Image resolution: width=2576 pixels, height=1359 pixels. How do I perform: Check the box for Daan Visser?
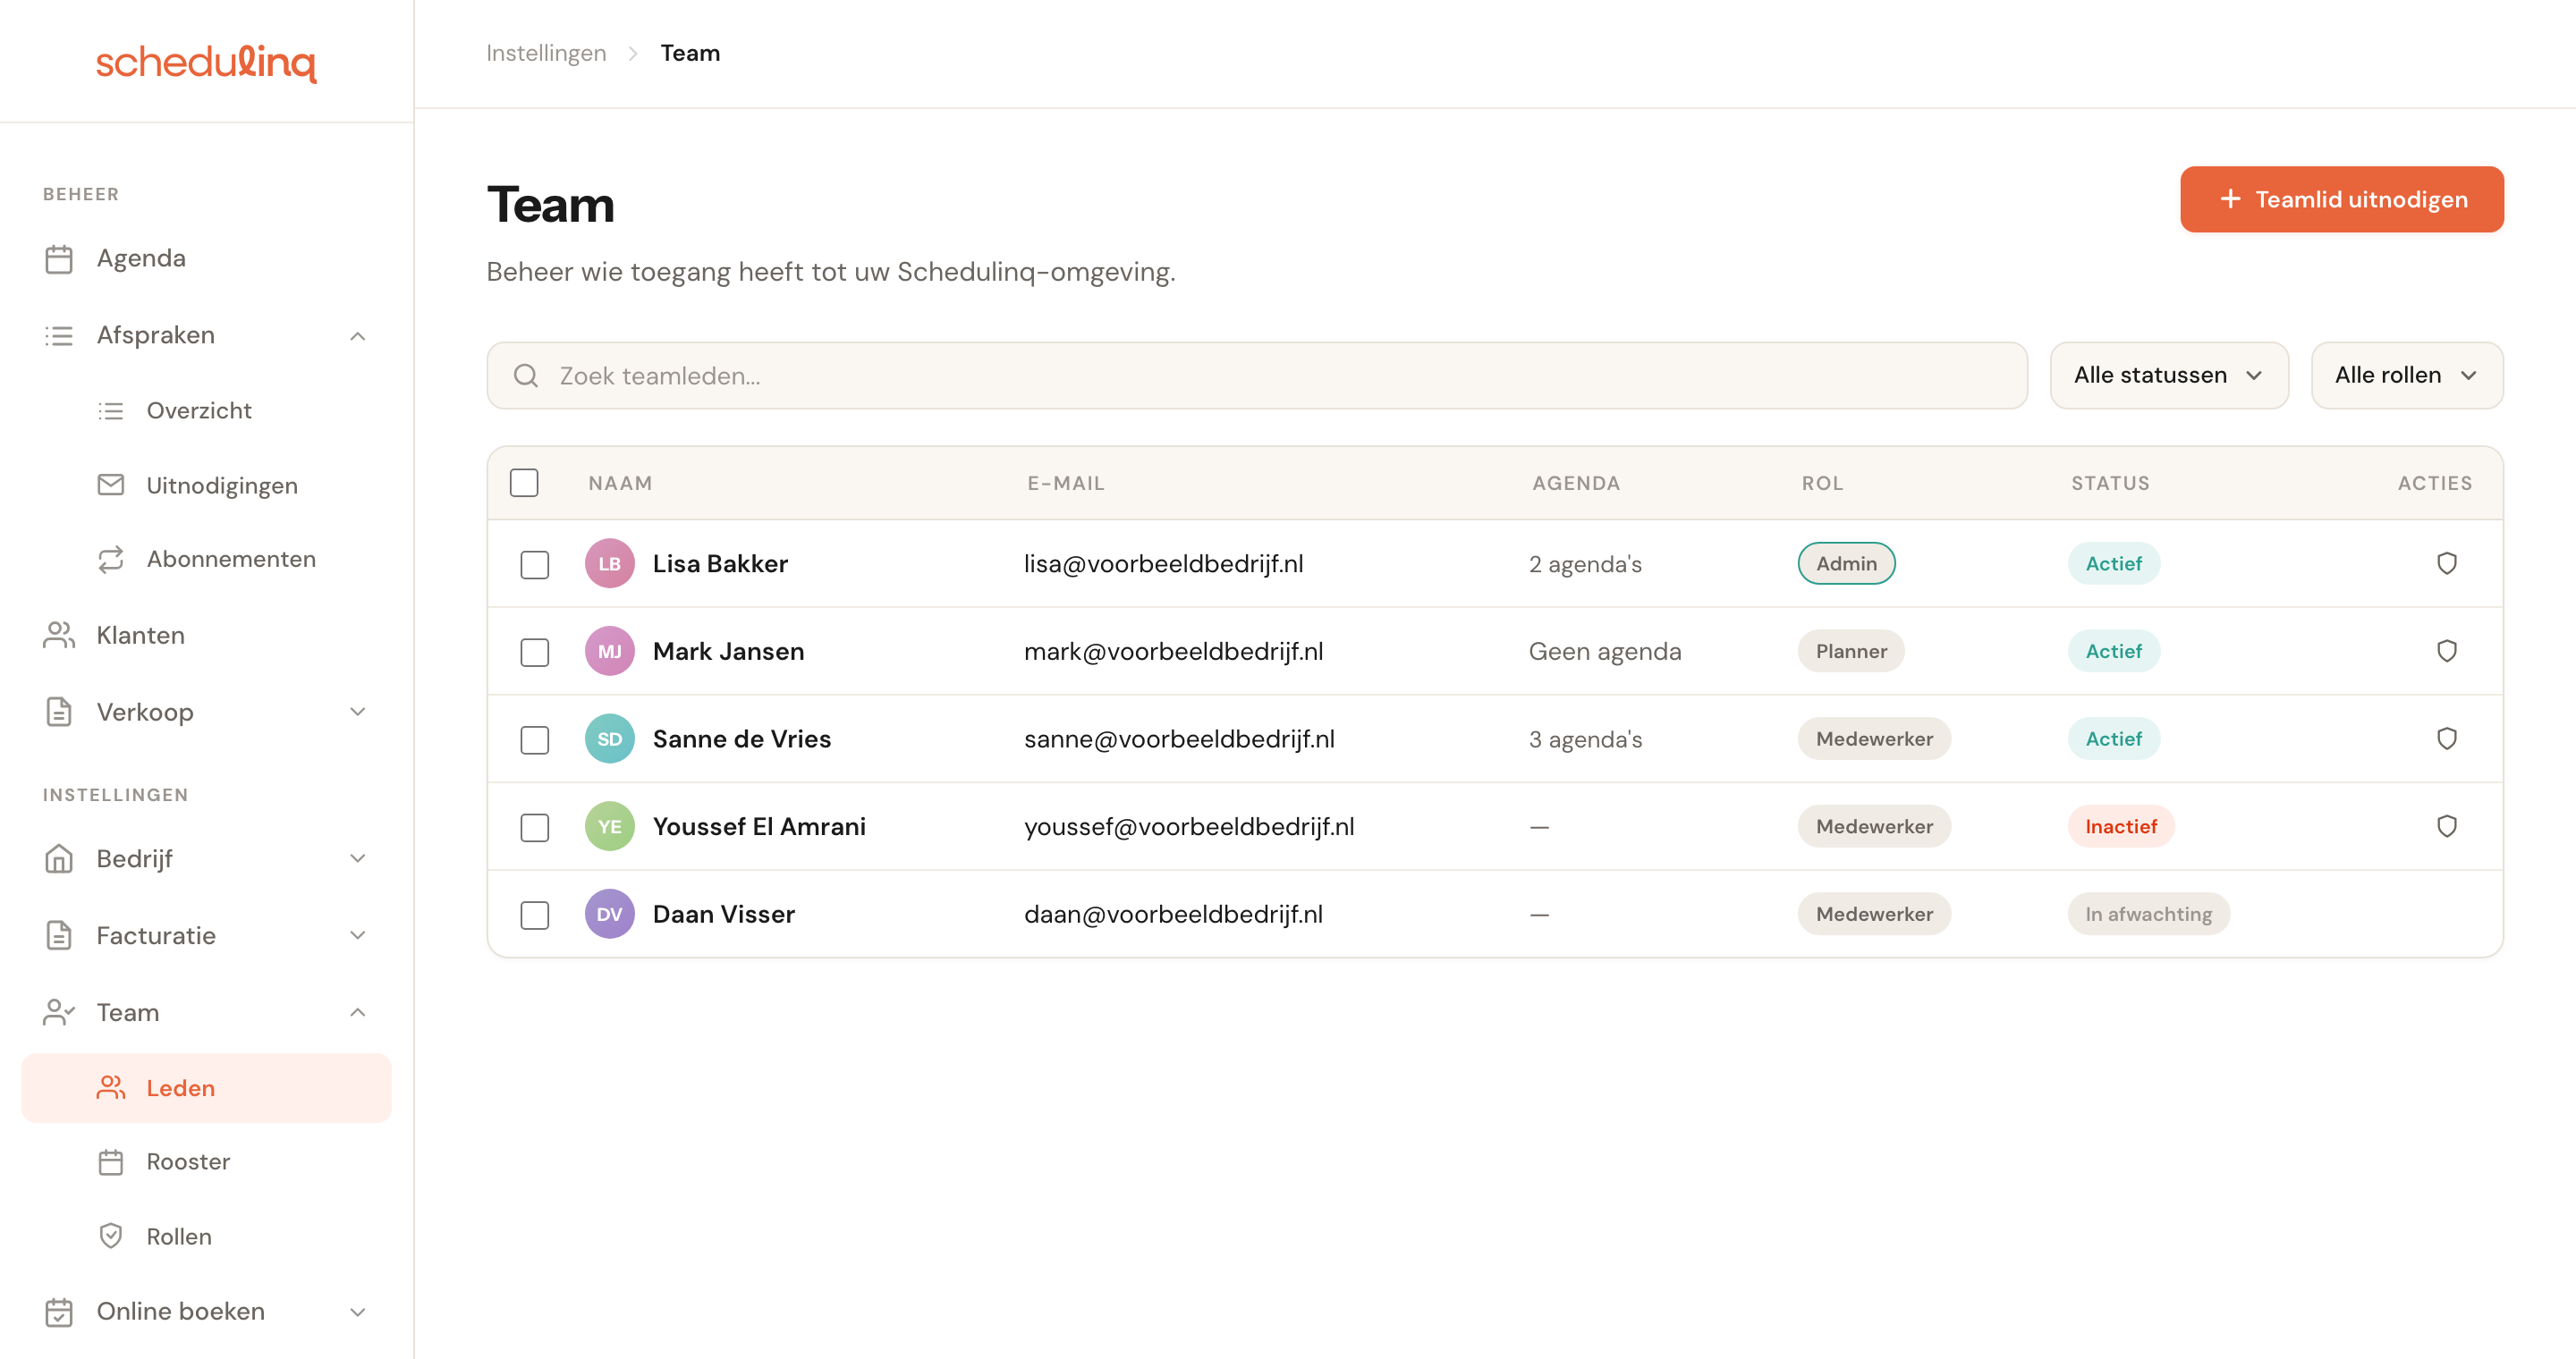pos(535,916)
